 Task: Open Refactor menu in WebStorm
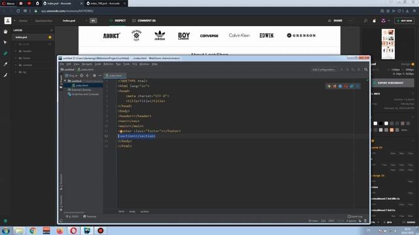coord(108,64)
